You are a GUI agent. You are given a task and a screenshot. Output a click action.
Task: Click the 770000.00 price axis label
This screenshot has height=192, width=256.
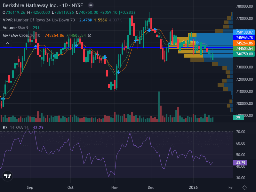(x=244, y=19)
